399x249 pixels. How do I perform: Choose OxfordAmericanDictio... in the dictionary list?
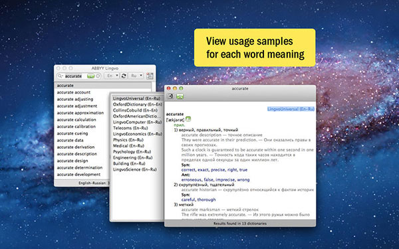click(x=137, y=116)
